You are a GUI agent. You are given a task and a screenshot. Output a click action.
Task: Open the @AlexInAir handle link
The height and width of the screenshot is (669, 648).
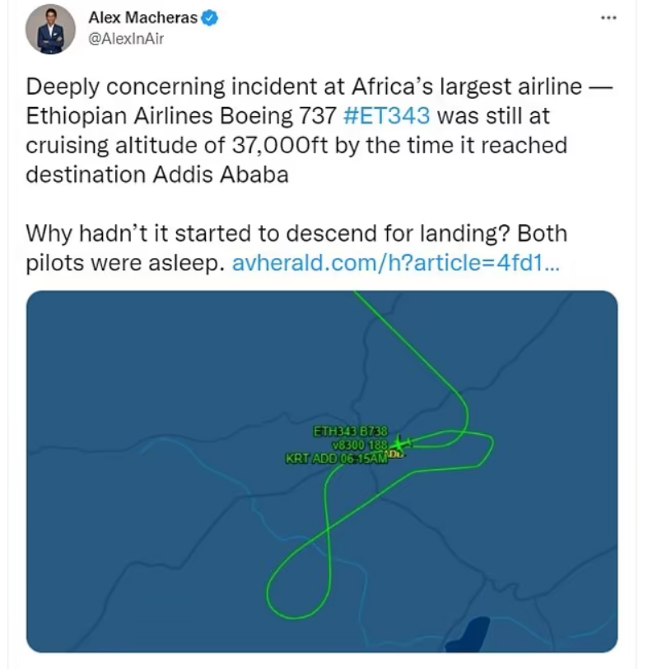click(x=125, y=39)
